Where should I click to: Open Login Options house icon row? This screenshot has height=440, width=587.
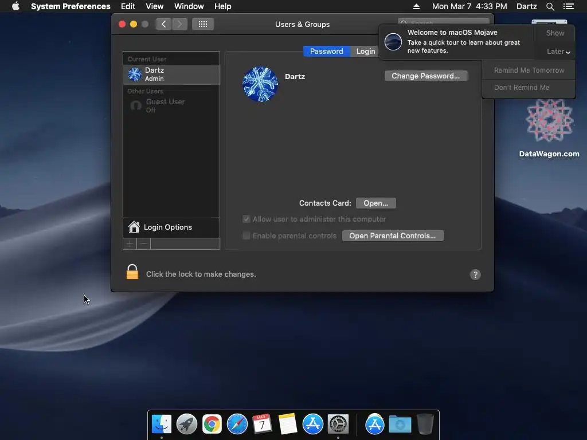click(171, 227)
